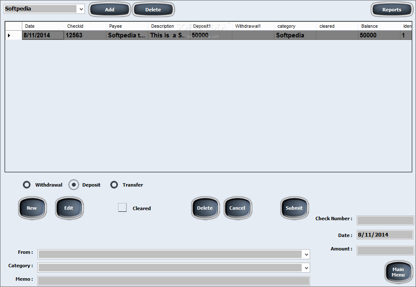This screenshot has height=287, width=416.
Task: Click the Edit transaction button
Action: [69, 208]
